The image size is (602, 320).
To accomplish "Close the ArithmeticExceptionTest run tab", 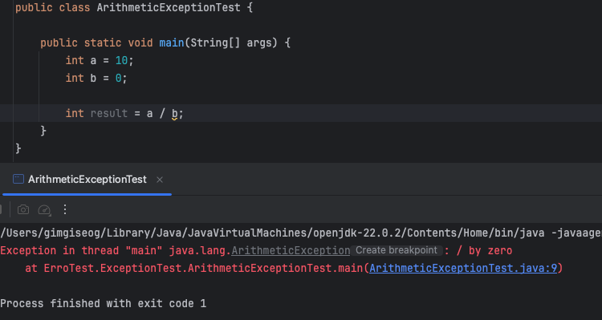I will [x=160, y=180].
